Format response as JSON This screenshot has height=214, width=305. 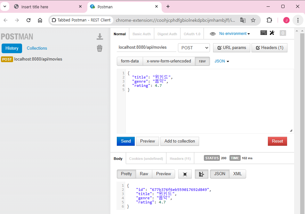tap(220, 174)
